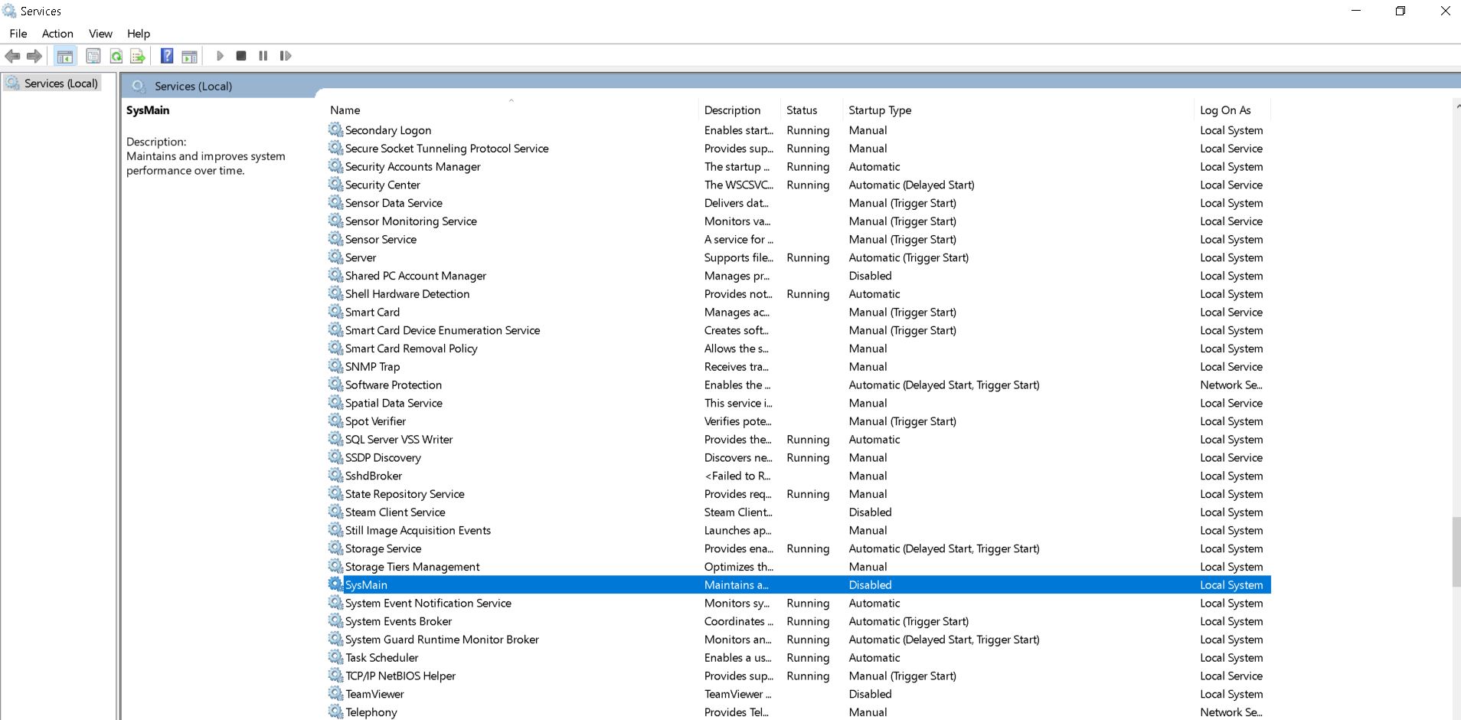This screenshot has height=720, width=1461.
Task: Select Secure Socket Tunneling Protocol Service row
Action: [799, 149]
